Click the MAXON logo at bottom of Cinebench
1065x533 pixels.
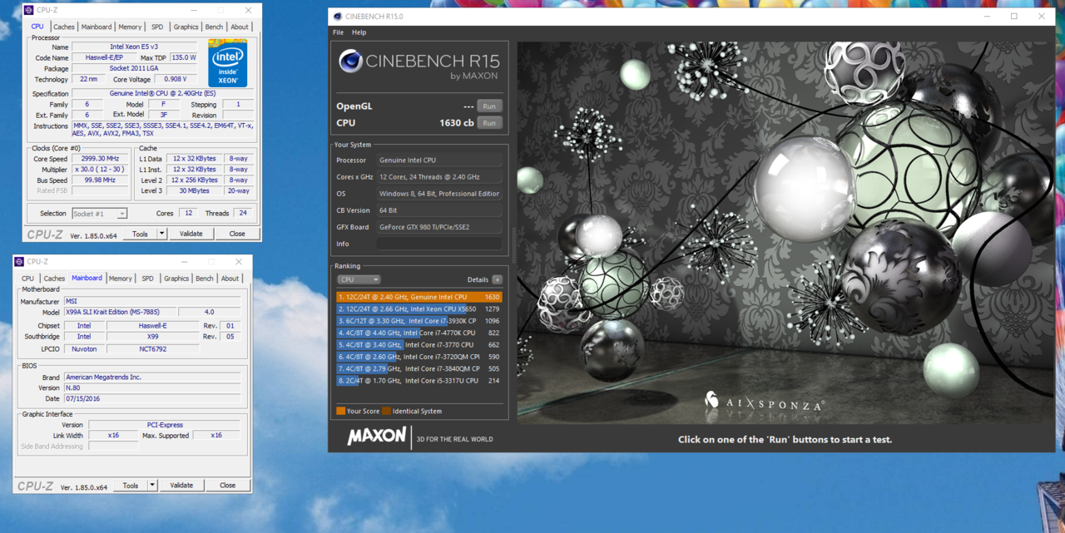[x=377, y=436]
